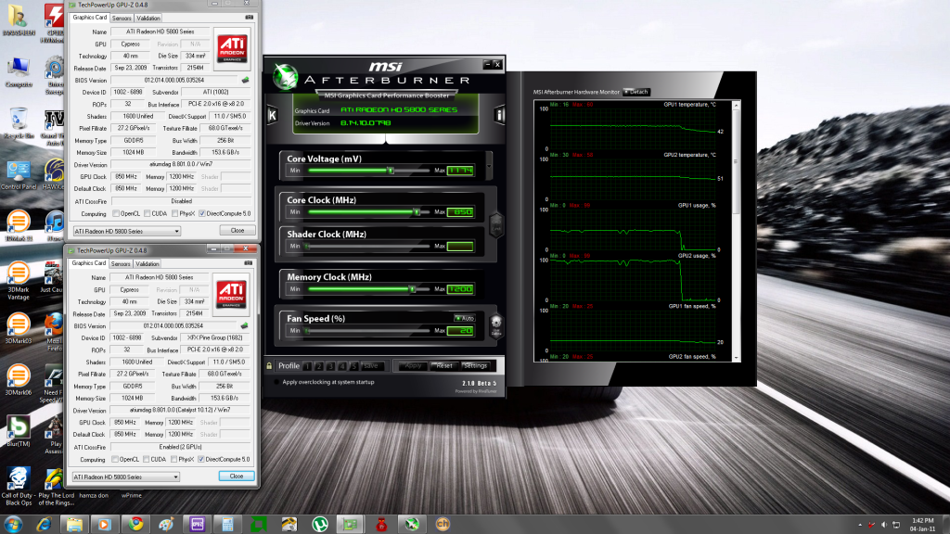The image size is (950, 534).
Task: Expand the Core Voltage side arrow
Action: [489, 165]
